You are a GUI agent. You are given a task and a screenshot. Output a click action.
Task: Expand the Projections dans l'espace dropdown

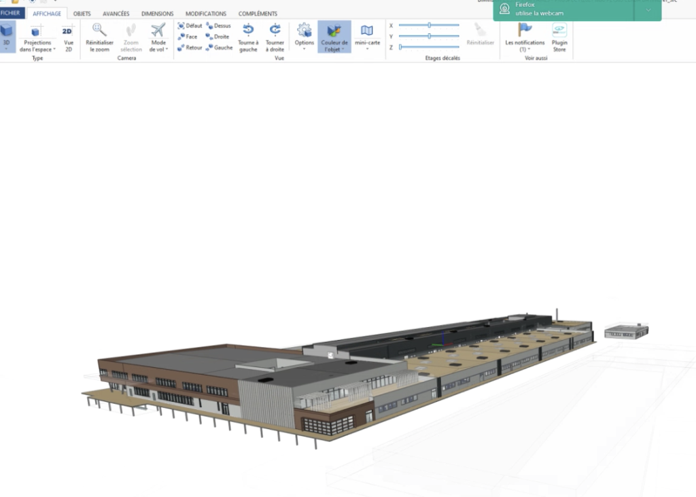pyautogui.click(x=37, y=37)
